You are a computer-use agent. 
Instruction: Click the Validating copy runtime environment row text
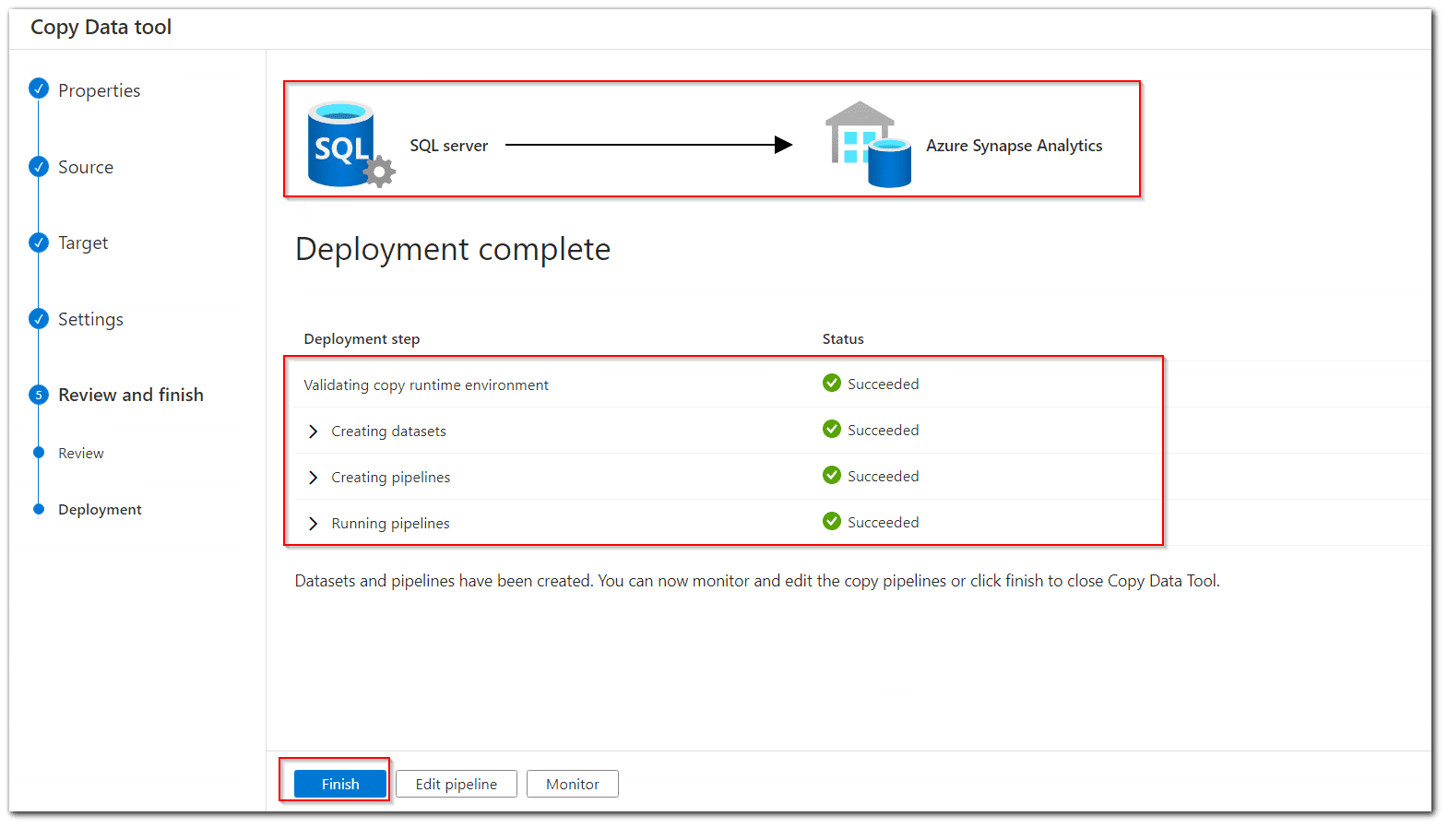pos(426,384)
